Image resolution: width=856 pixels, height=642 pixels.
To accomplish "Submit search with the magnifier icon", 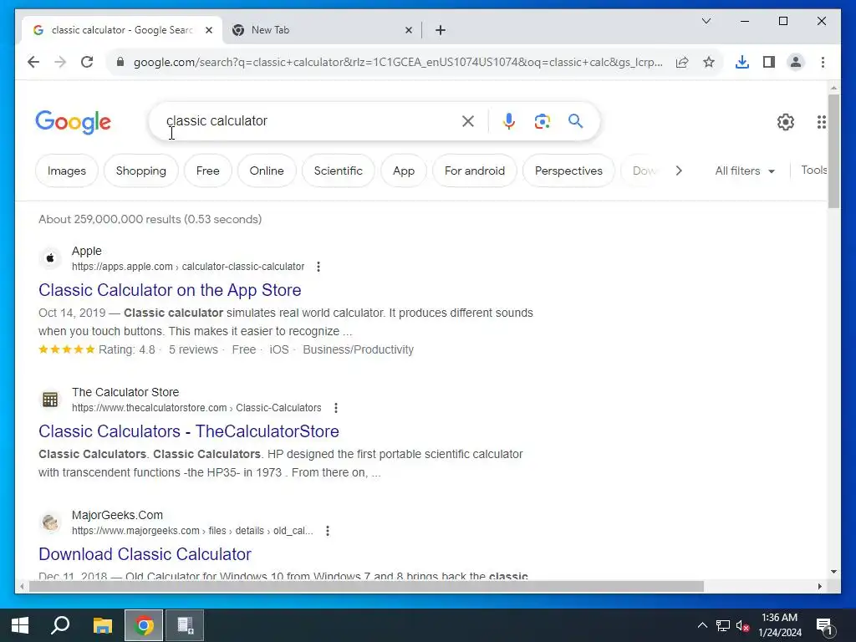I will [x=575, y=121].
